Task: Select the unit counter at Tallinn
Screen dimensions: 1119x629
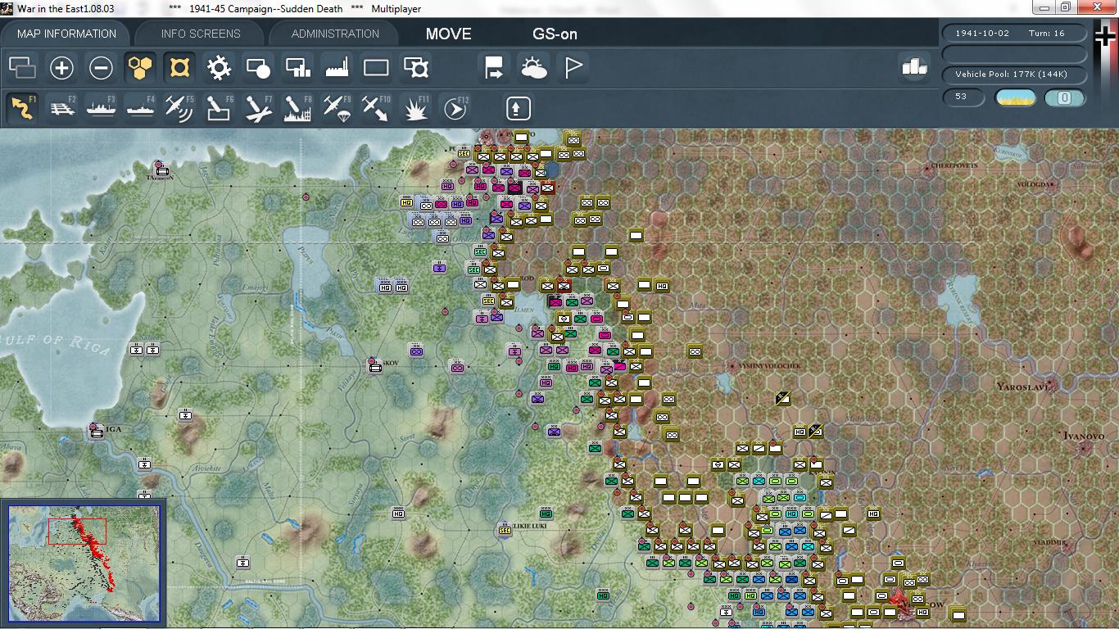Action: (162, 170)
